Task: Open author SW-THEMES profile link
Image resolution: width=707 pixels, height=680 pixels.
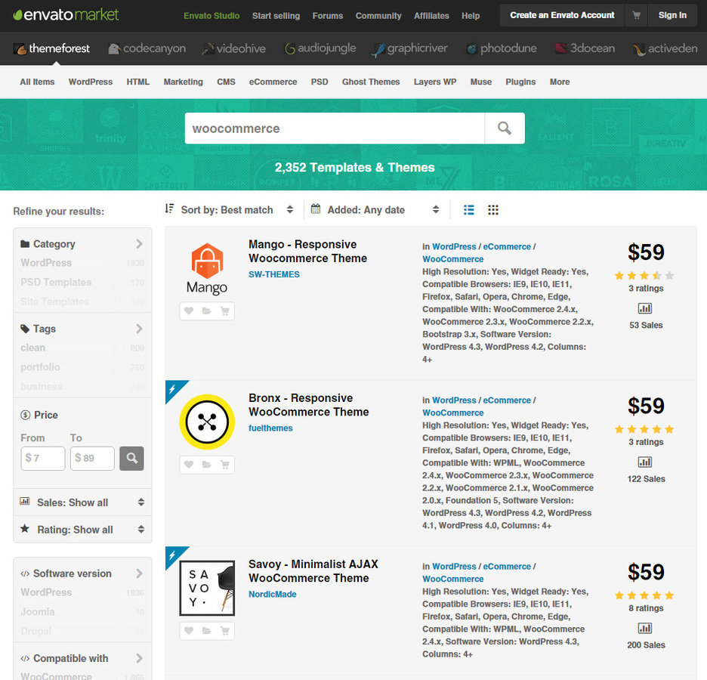Action: point(274,274)
